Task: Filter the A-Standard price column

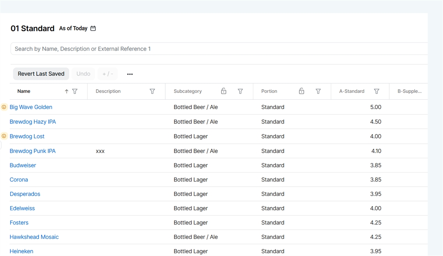Action: pos(377,91)
